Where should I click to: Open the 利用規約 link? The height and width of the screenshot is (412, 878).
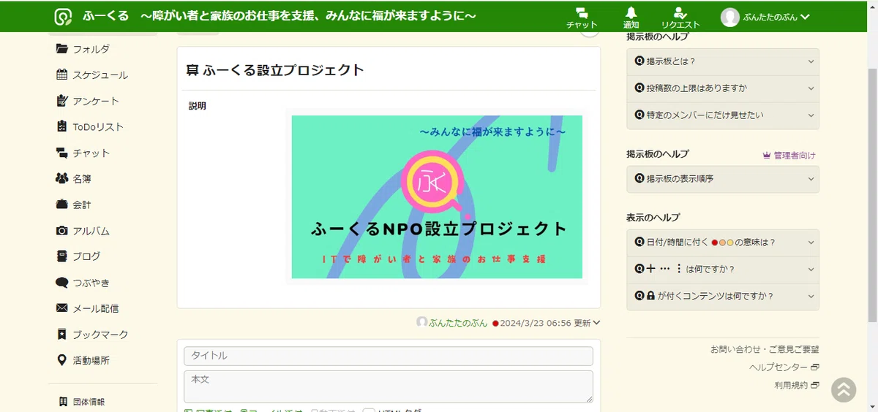pyautogui.click(x=797, y=385)
